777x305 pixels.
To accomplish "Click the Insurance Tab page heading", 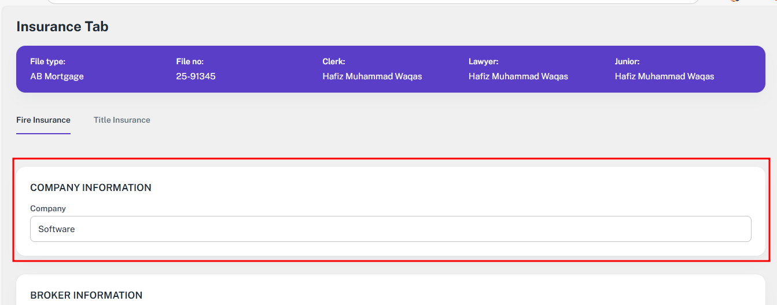I will click(62, 27).
